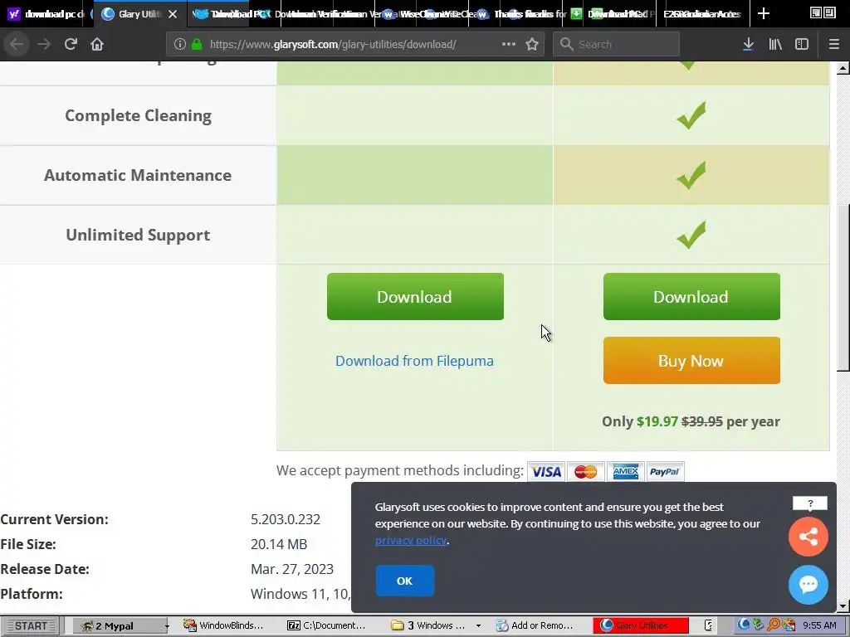The width and height of the screenshot is (850, 637).
Task: Open the blue chat bubble button
Action: pyautogui.click(x=808, y=585)
